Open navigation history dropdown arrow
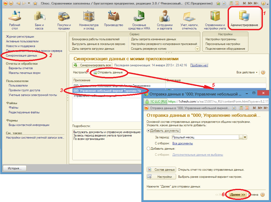This screenshot has height=202, width=271. click(29, 3)
